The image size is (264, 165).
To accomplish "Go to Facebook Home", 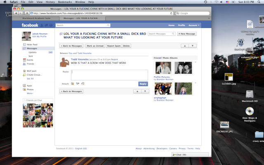I will (x=172, y=25).
